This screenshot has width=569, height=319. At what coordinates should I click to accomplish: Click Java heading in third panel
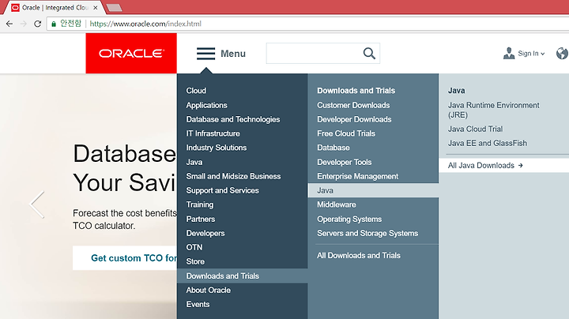click(457, 91)
